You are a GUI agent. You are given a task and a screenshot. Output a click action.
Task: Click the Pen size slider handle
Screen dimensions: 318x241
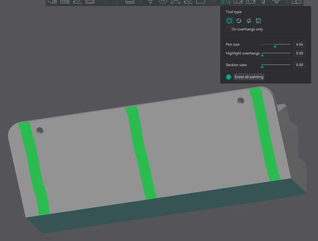click(x=275, y=46)
